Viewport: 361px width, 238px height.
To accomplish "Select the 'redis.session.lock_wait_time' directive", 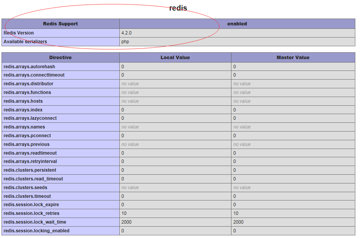I will [x=35, y=222].
